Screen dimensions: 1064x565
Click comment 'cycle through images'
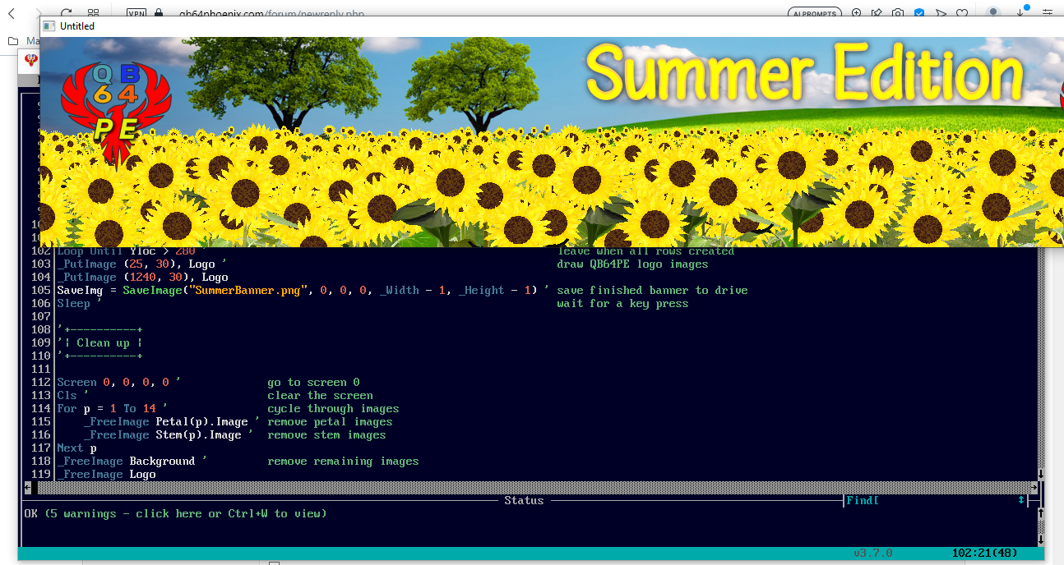pyautogui.click(x=333, y=408)
